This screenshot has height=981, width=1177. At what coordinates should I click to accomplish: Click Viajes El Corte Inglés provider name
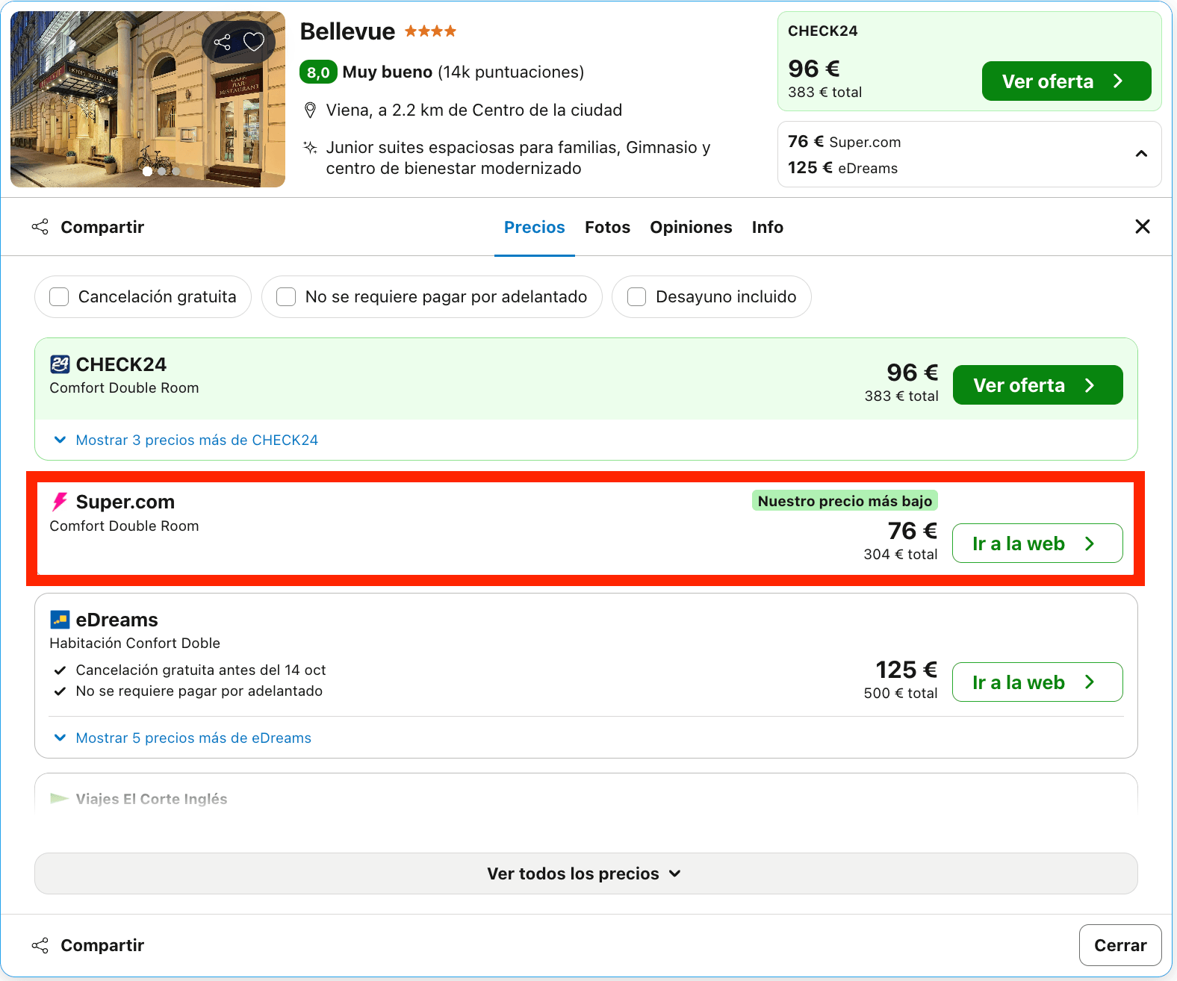coord(152,799)
